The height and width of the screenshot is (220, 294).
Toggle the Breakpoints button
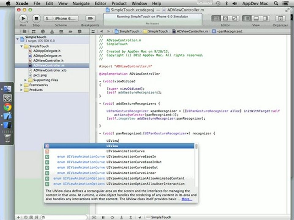90,18
